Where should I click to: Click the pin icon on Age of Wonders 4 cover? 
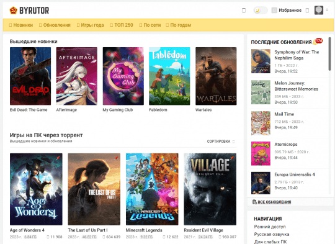[x=58, y=158]
